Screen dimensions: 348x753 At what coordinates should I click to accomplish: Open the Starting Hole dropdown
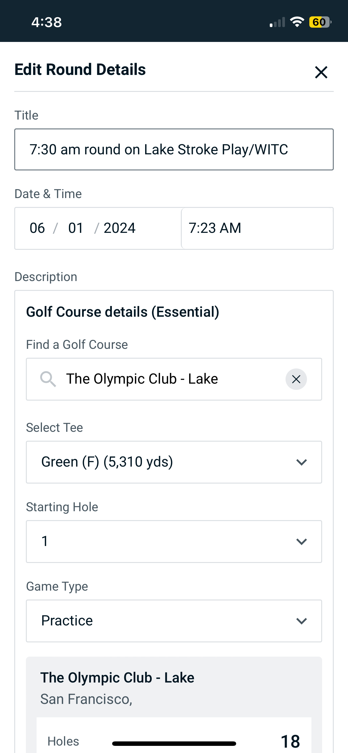click(x=174, y=542)
